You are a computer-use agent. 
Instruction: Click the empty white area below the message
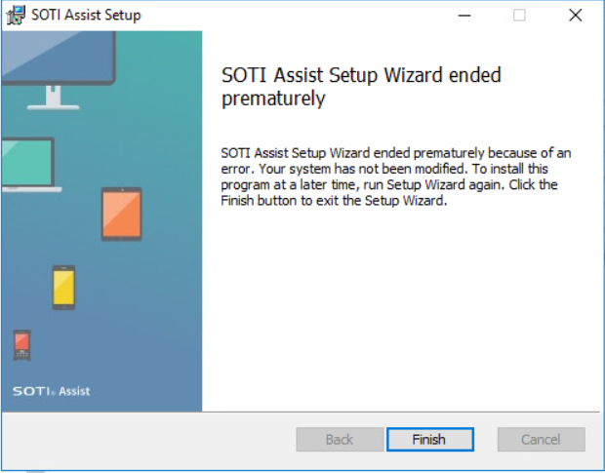[401, 308]
